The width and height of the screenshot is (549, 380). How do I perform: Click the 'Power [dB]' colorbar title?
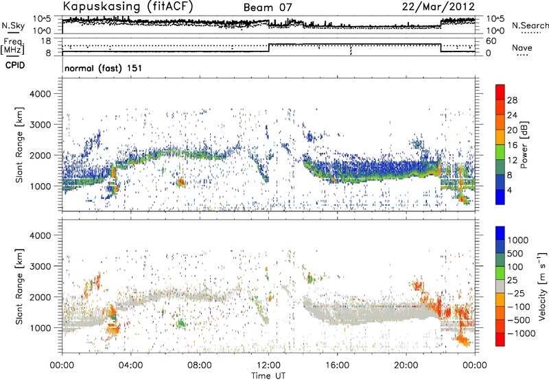[524, 145]
